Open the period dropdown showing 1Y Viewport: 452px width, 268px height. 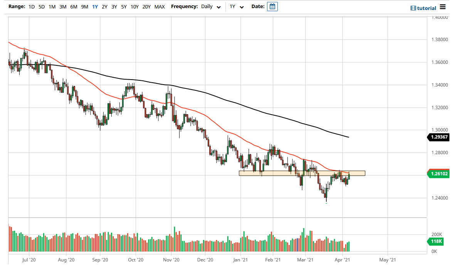[x=237, y=7]
